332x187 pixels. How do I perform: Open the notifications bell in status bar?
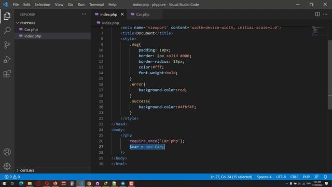325,177
